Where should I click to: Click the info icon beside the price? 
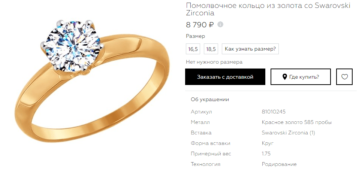pyautogui.click(x=220, y=24)
